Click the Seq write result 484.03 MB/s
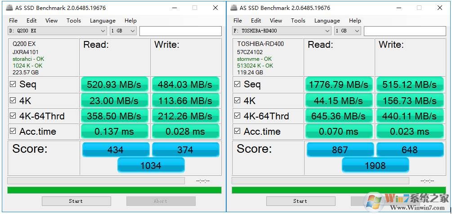This screenshot has width=452, height=214. 185,84
